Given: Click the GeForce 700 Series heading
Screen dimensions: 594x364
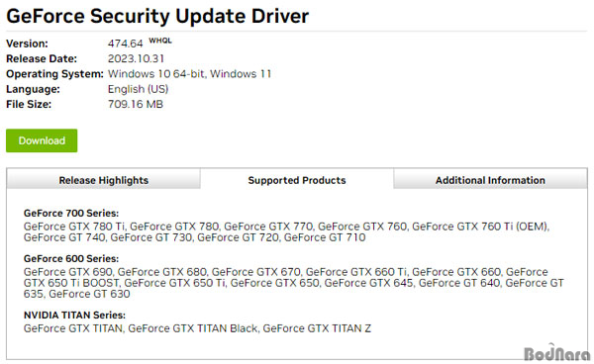Looking at the screenshot, I should (71, 213).
